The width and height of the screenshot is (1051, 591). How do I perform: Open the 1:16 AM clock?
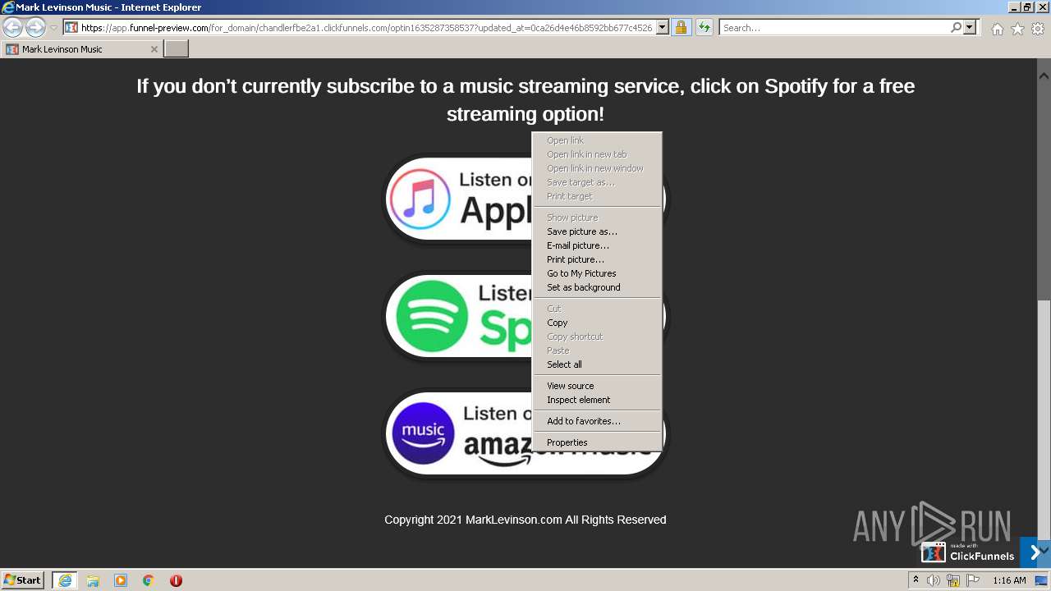pyautogui.click(x=1009, y=580)
